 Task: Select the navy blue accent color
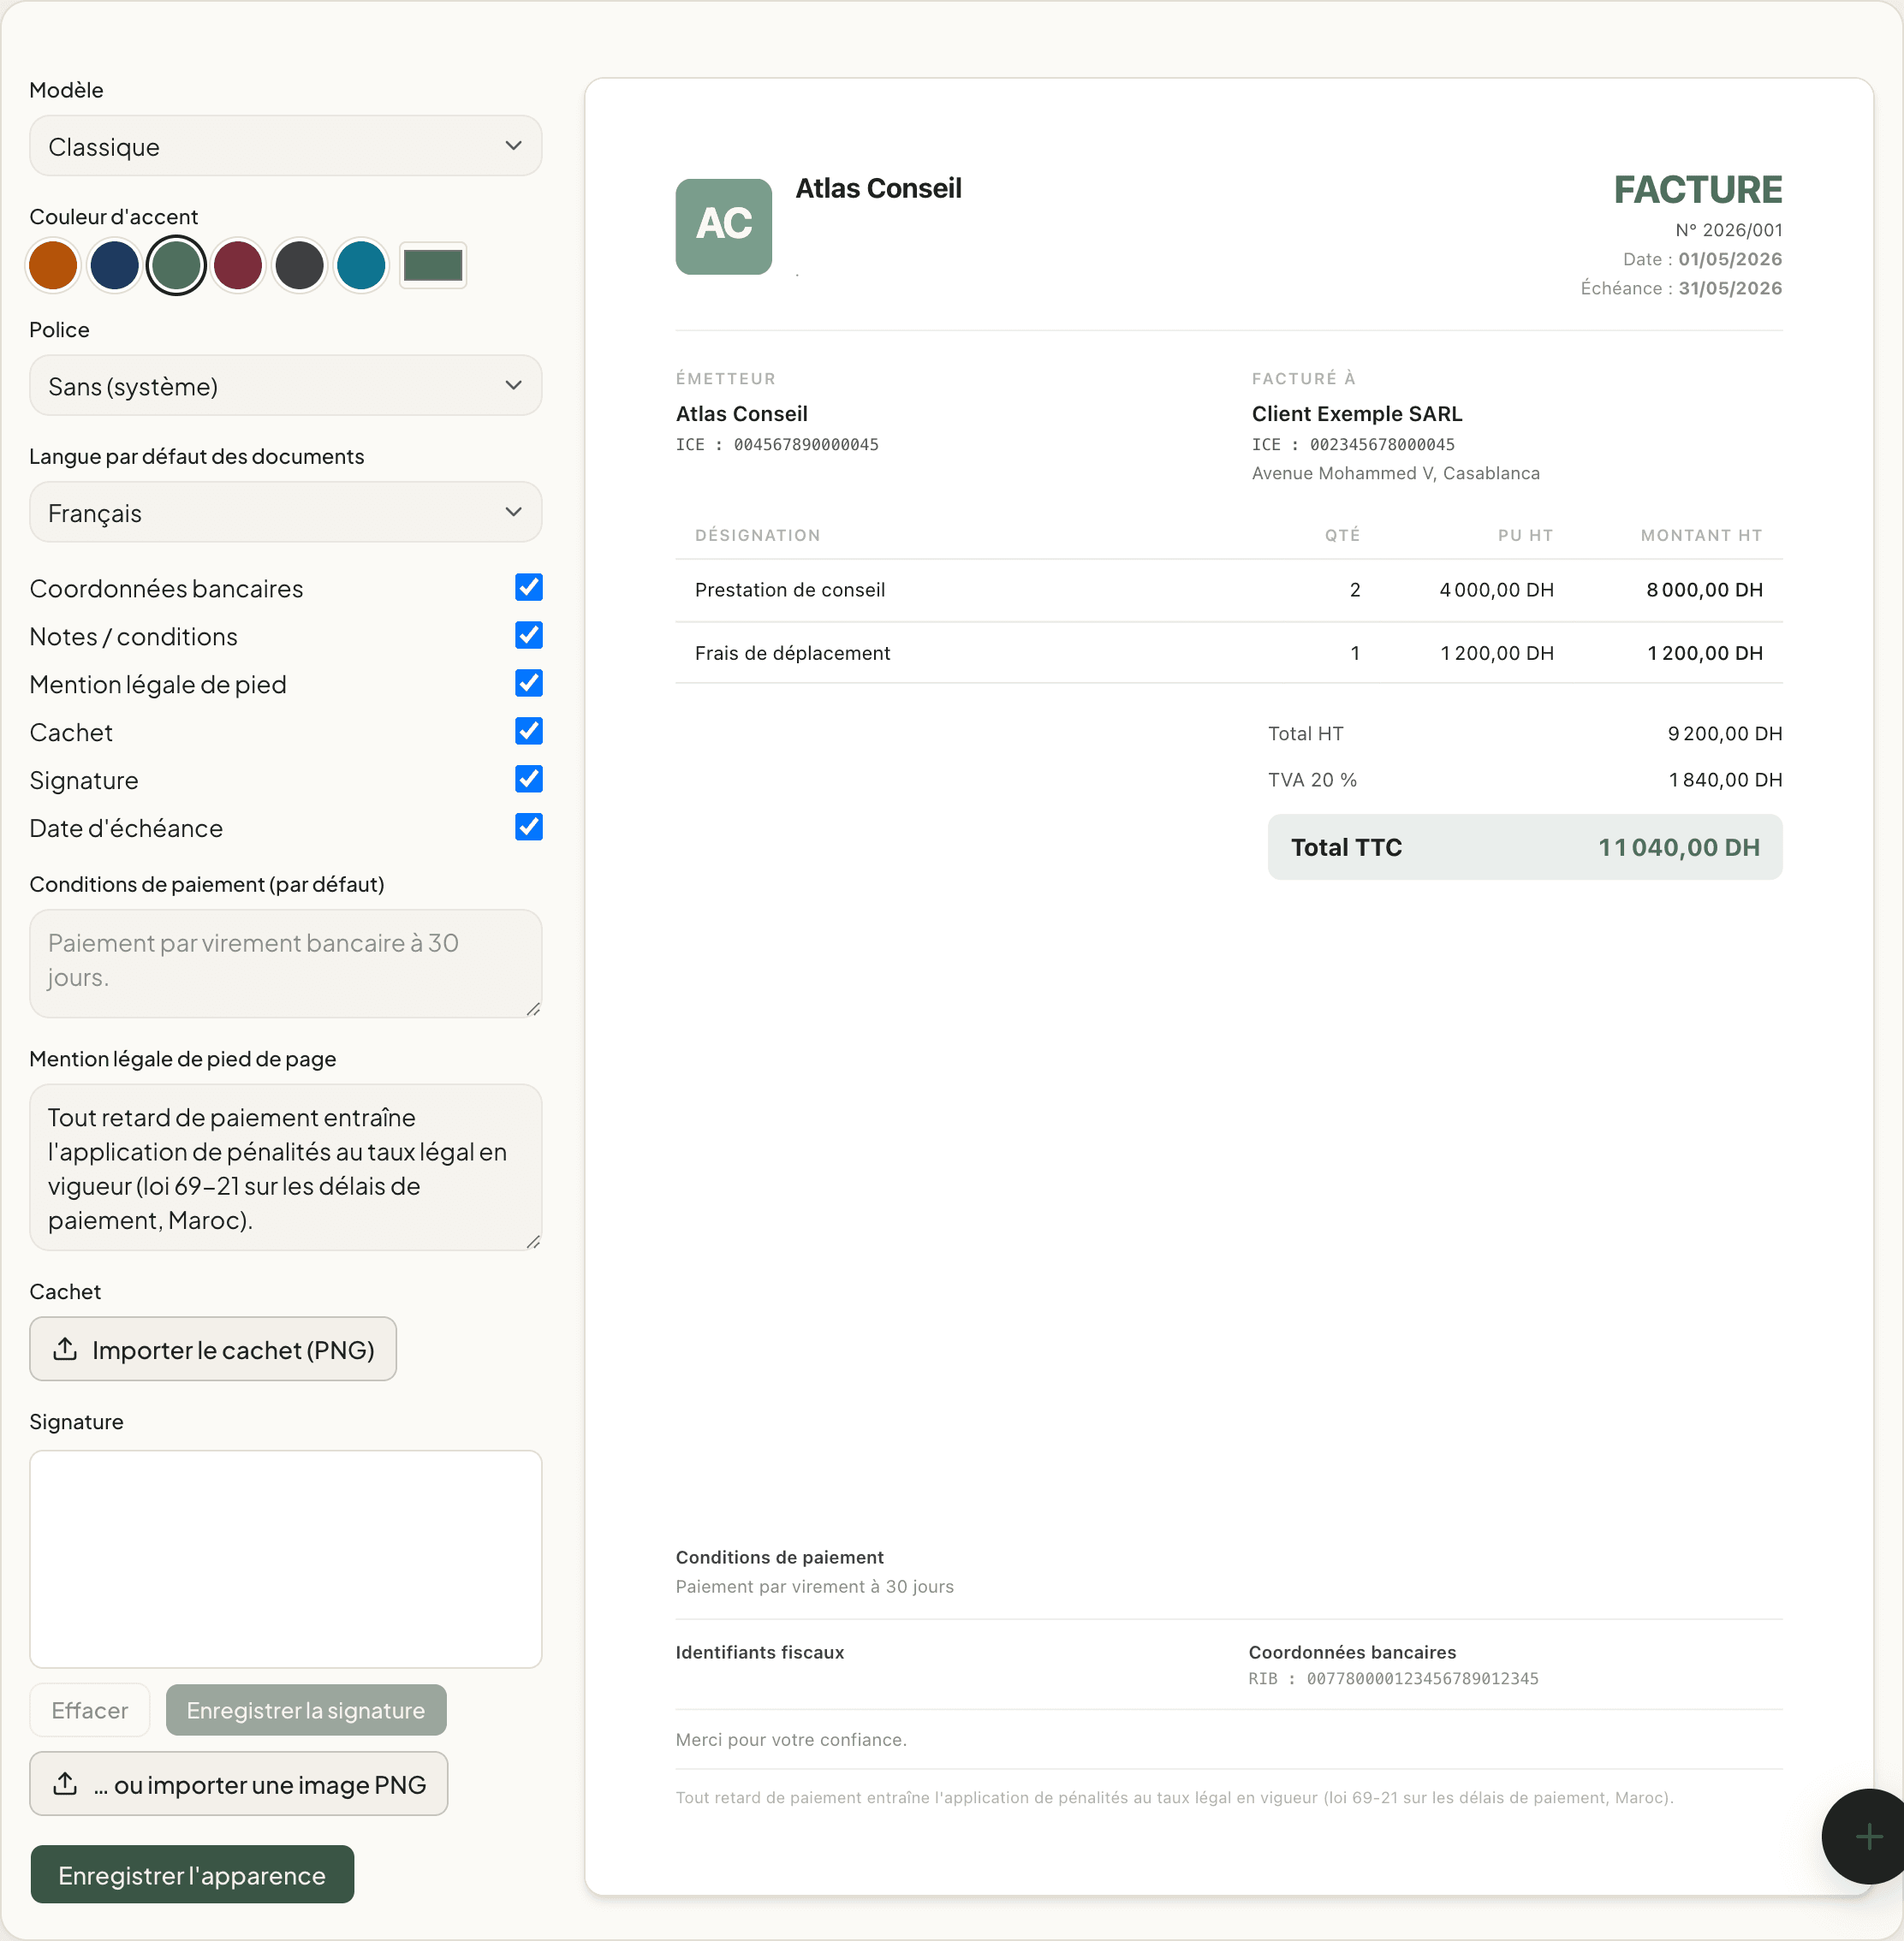click(115, 266)
